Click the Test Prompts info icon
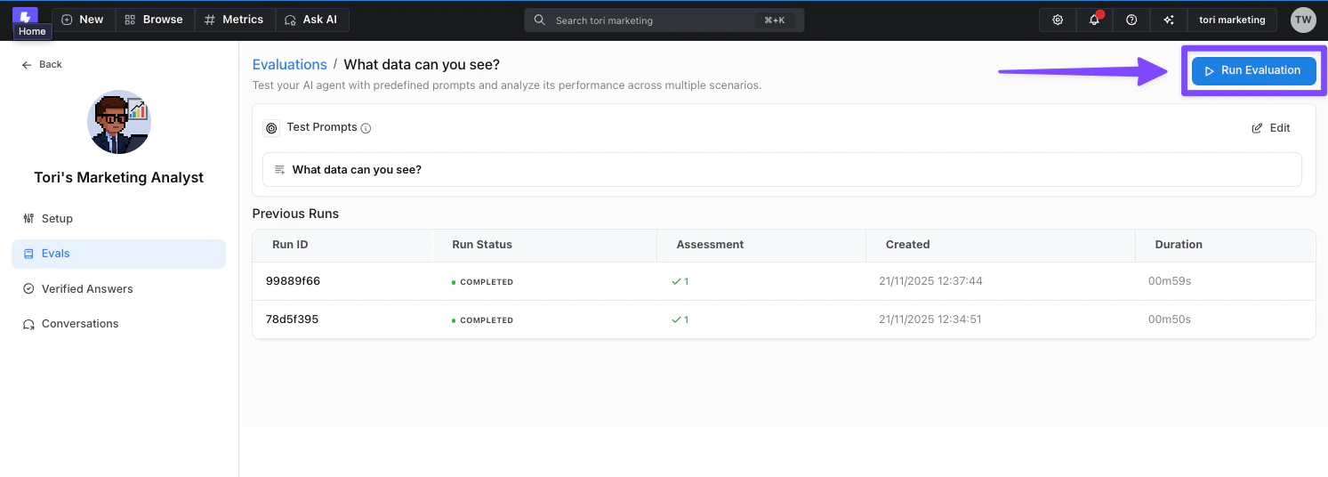This screenshot has height=477, width=1328. click(x=366, y=128)
